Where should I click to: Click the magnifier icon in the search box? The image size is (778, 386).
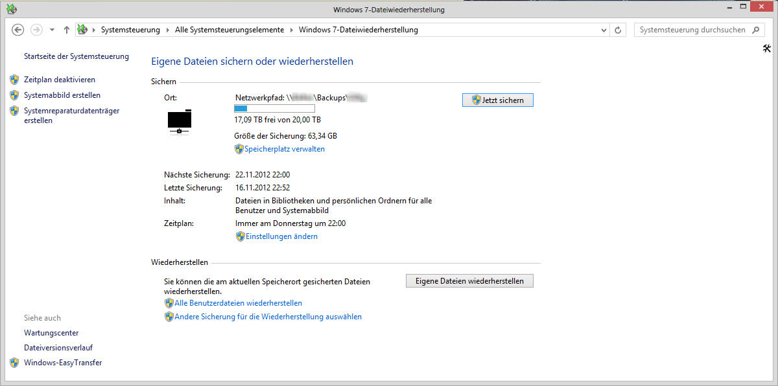(x=755, y=30)
